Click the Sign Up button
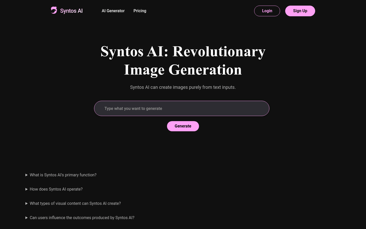Screen dimensions: 366x229 300,11
